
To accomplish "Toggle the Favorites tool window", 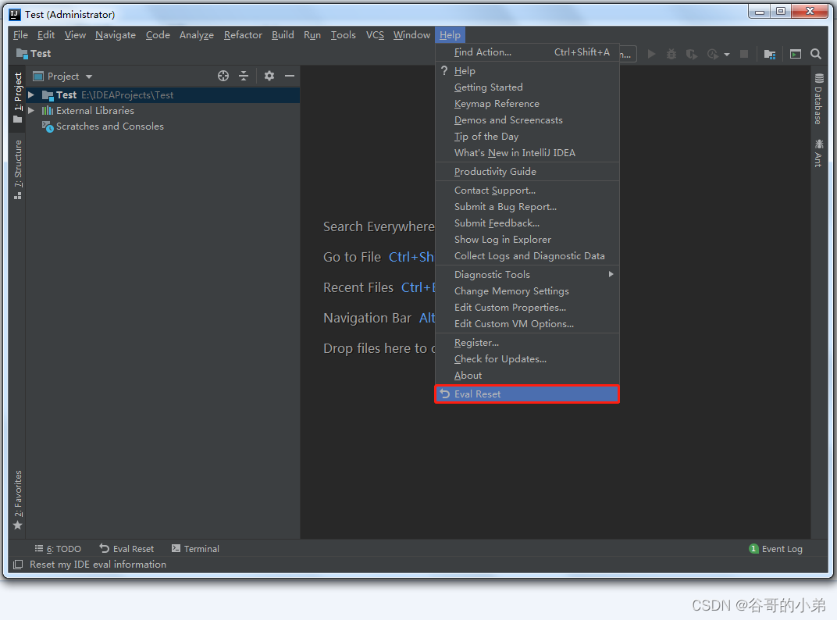I will tap(18, 500).
